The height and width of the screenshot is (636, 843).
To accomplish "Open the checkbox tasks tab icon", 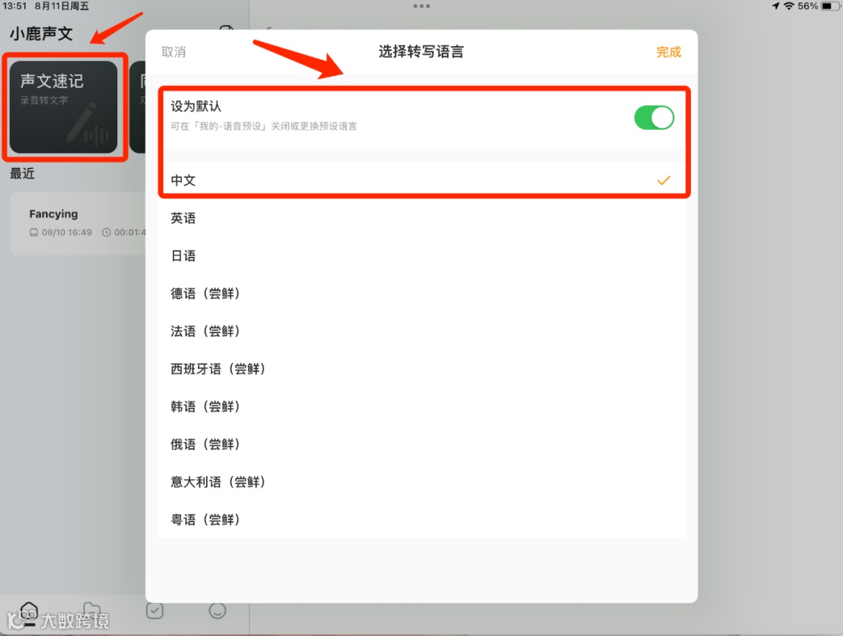I will pyautogui.click(x=155, y=611).
